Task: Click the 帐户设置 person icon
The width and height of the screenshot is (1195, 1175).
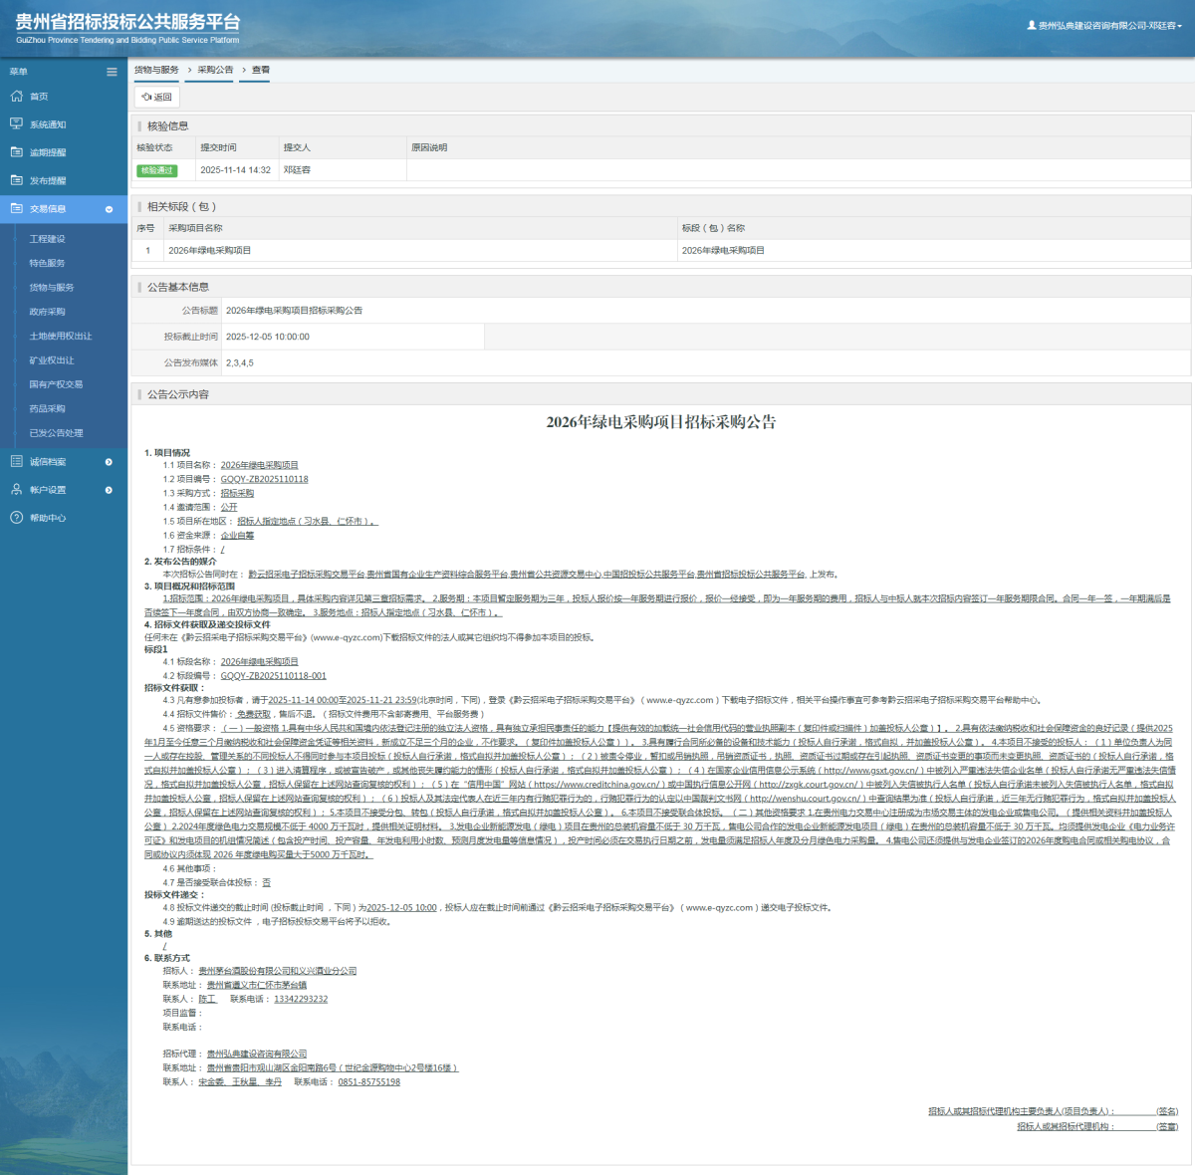Action: pyautogui.click(x=16, y=490)
